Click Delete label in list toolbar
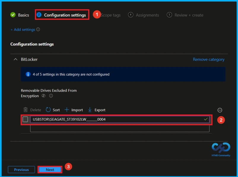 (36, 110)
